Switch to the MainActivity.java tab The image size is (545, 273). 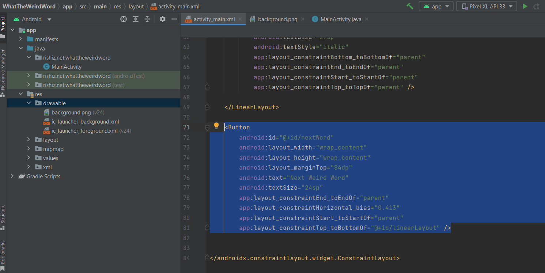click(x=340, y=19)
